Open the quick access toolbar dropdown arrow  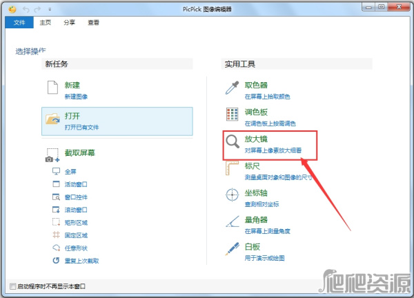[x=50, y=10]
